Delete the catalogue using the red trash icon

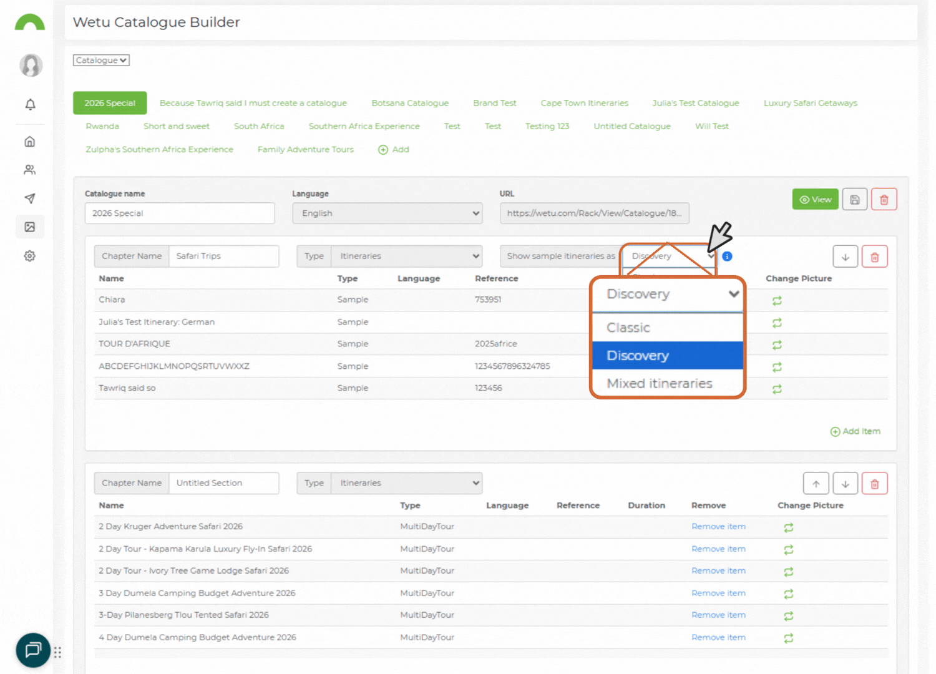coord(884,199)
